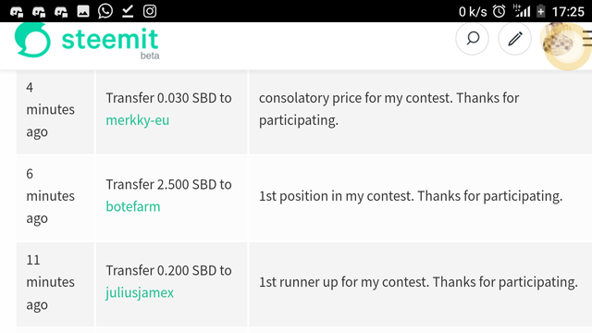Open juliusjamex profile link
This screenshot has width=592, height=333.
140,293
